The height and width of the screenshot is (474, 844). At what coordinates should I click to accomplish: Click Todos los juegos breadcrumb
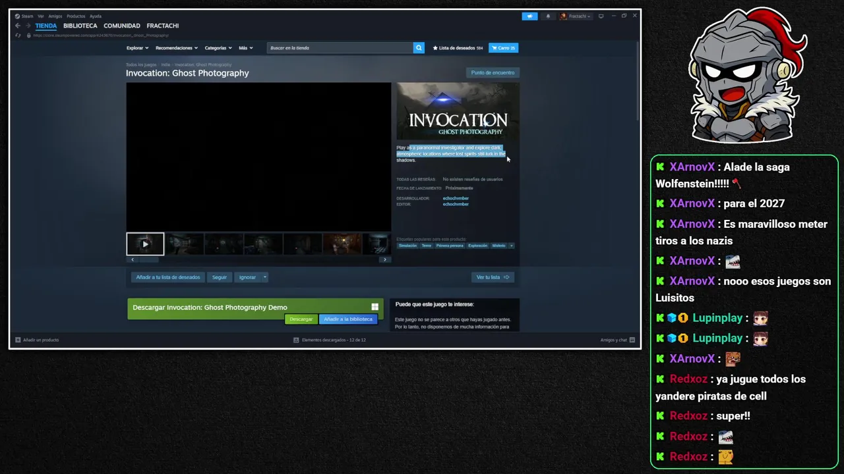coord(141,65)
